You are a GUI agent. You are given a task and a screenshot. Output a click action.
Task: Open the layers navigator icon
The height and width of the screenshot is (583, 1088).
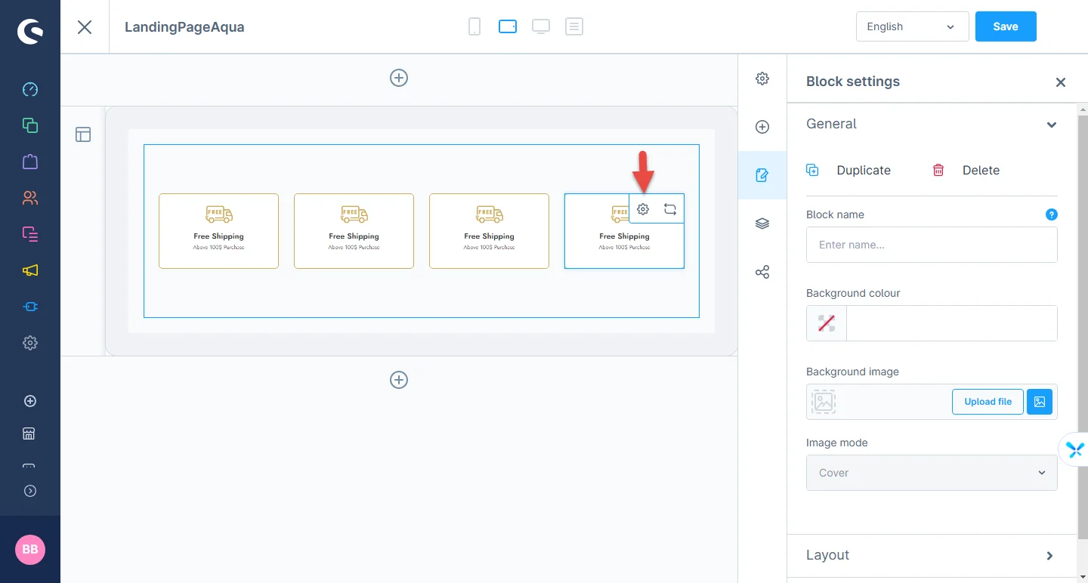pos(762,224)
